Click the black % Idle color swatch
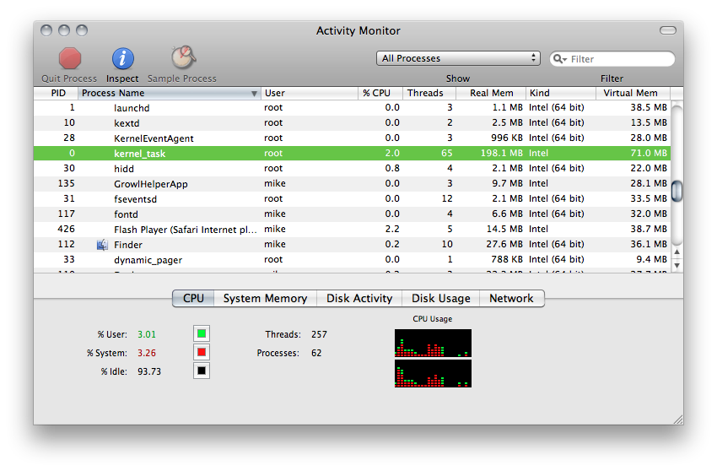Viewport: 717px width, 471px height. [x=202, y=371]
